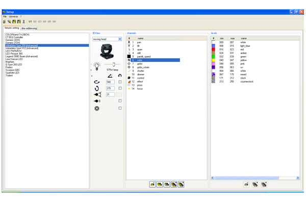Click the beam angle field showing 21

tap(110, 95)
